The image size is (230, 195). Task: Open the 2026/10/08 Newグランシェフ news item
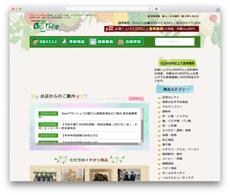tap(88, 115)
